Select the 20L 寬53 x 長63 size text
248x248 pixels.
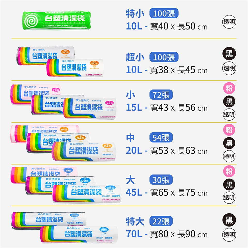(167, 151)
